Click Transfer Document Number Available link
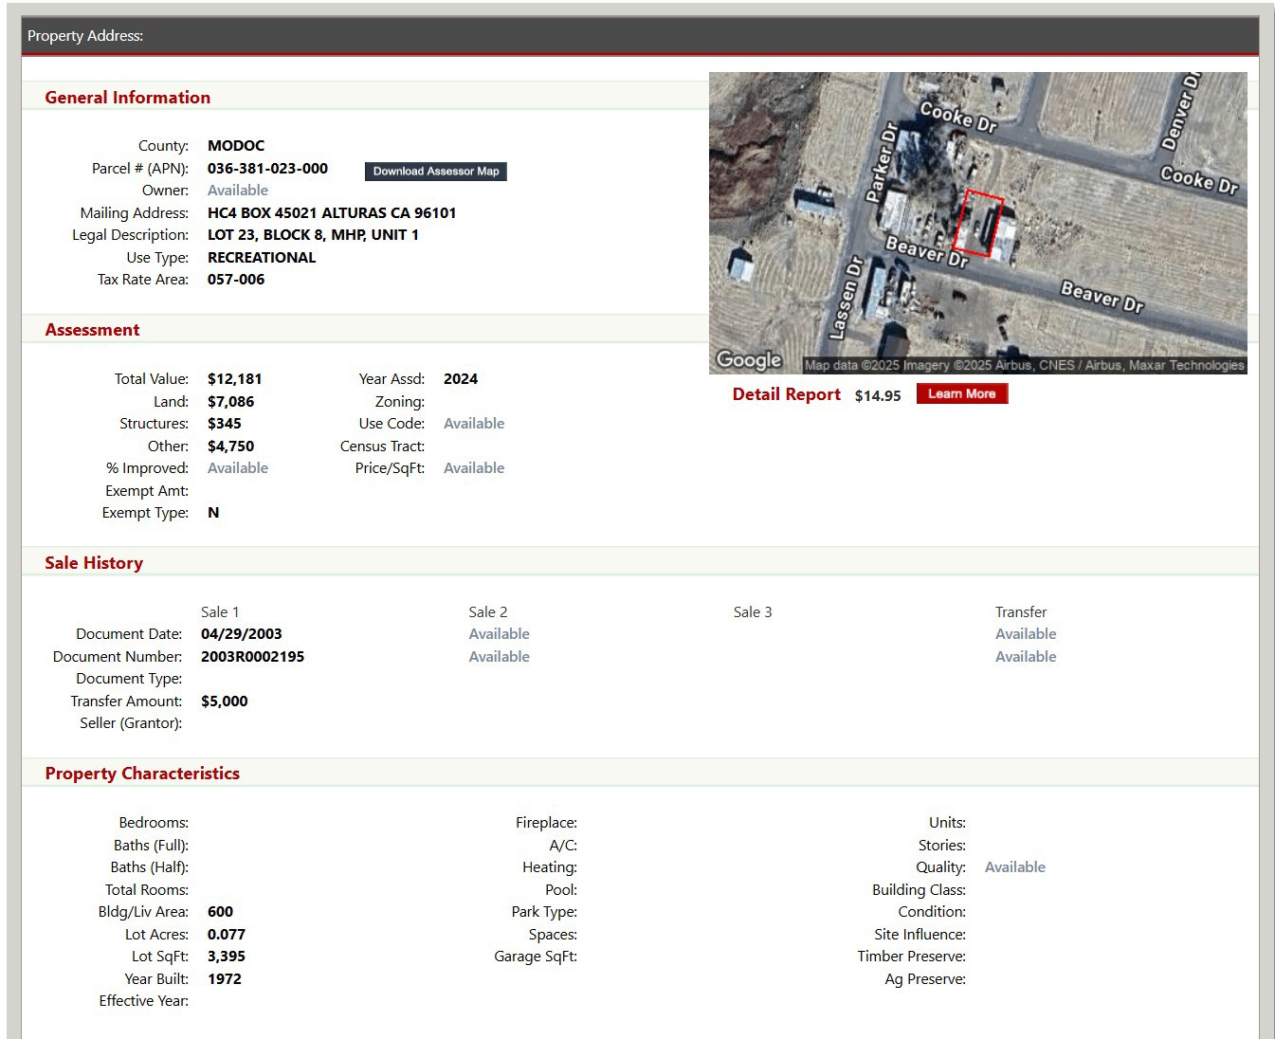The width and height of the screenshot is (1275, 1039). tap(1025, 657)
